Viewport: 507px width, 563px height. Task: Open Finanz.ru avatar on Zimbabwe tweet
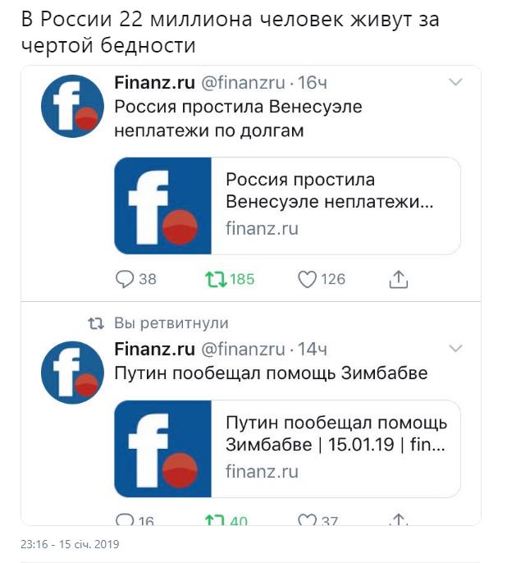pyautogui.click(x=72, y=373)
